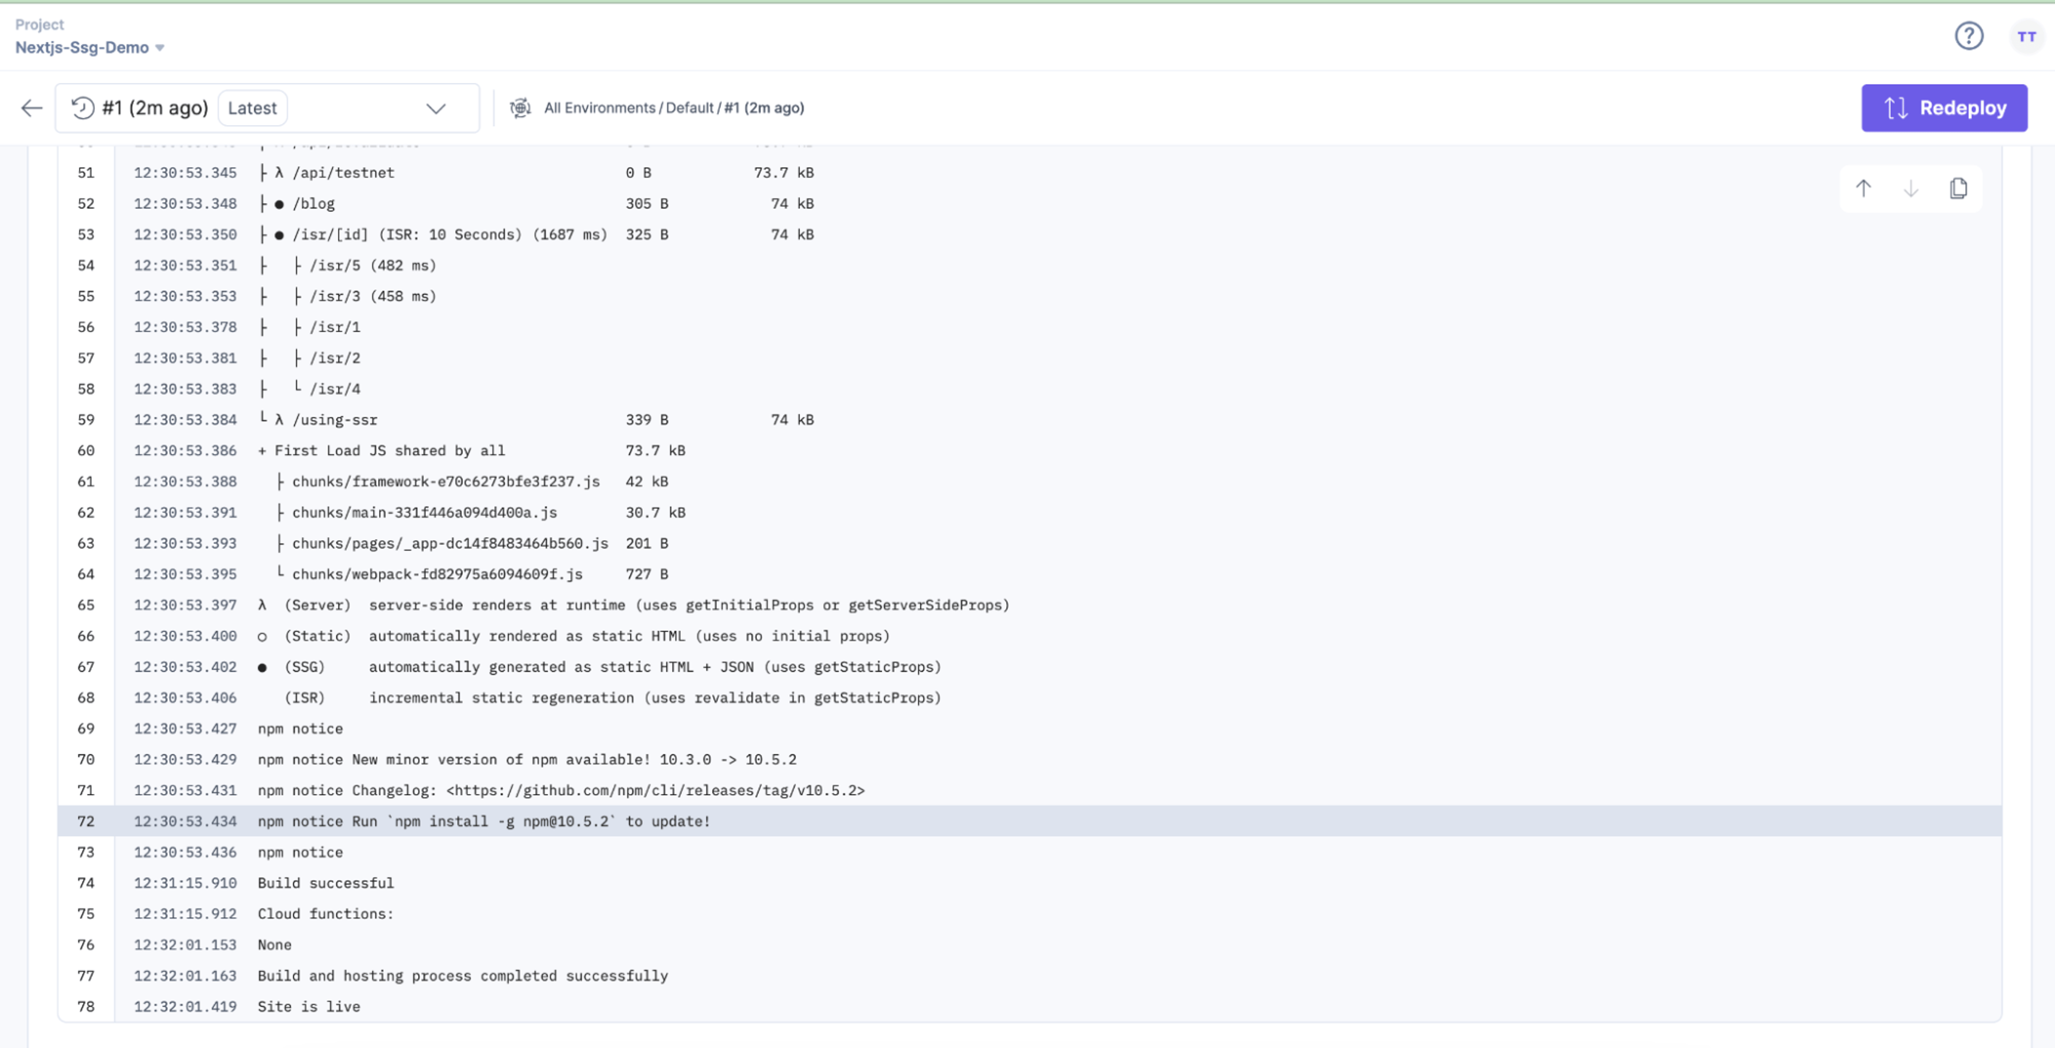Click 'New minor version of npm available' line
The width and height of the screenshot is (2055, 1048).
[1029, 759]
